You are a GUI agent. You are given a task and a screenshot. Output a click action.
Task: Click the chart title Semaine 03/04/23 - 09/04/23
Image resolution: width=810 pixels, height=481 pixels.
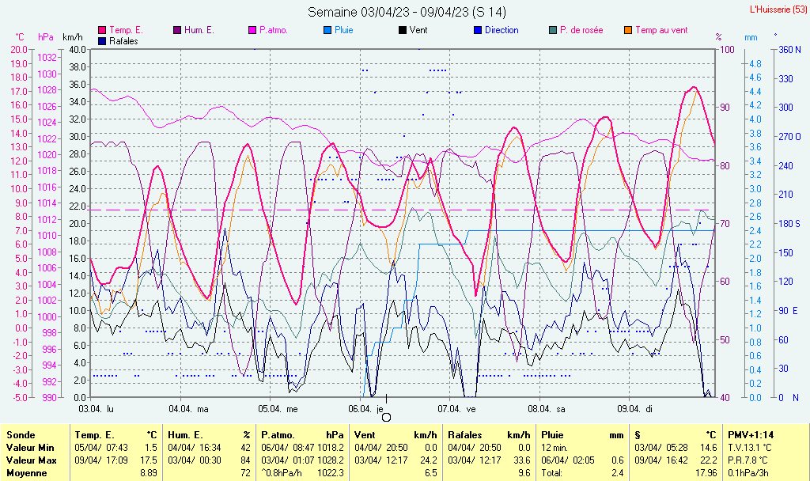pos(407,12)
